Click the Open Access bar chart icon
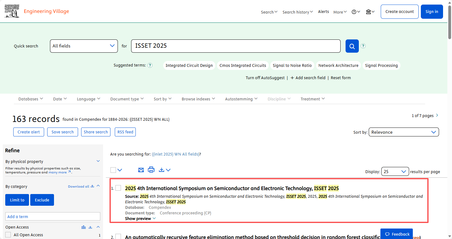The image size is (452, 239). [83, 227]
